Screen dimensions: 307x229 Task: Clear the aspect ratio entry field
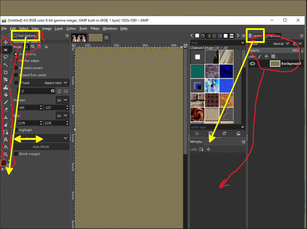(x=53, y=91)
